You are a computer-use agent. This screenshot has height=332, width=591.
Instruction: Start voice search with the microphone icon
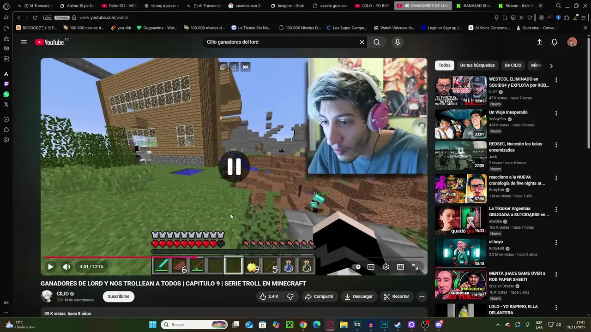click(x=398, y=42)
